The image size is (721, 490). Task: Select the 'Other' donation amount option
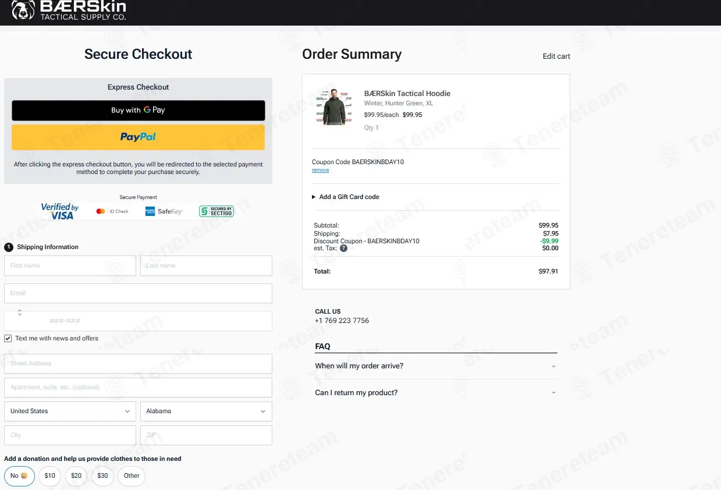(132, 475)
